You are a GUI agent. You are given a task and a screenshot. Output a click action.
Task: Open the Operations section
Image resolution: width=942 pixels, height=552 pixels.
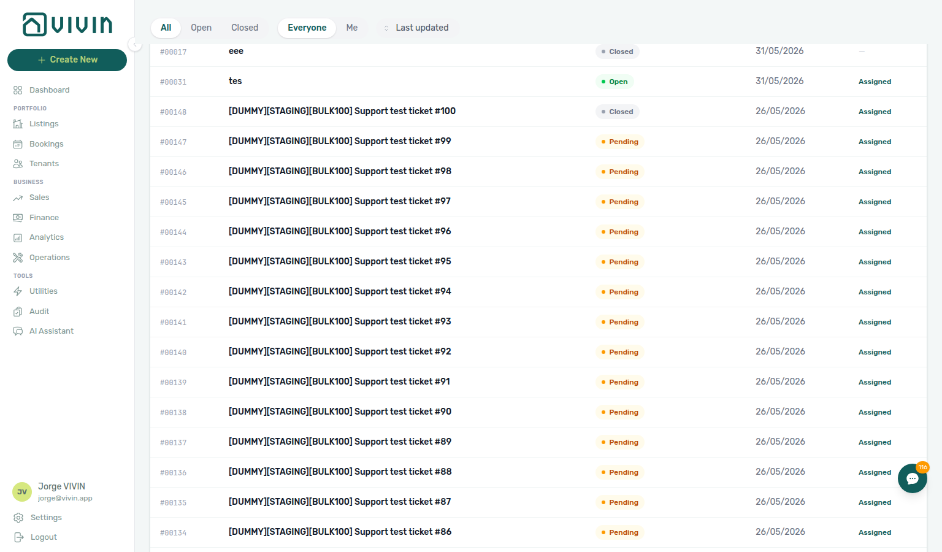coord(50,258)
